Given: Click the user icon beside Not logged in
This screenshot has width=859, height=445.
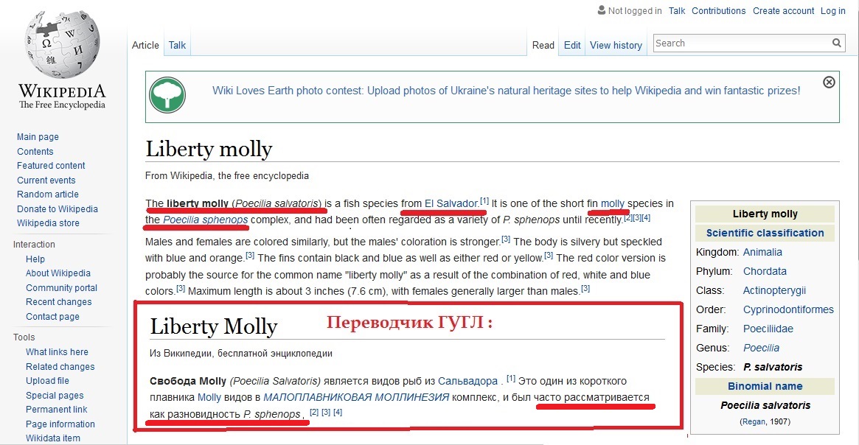Looking at the screenshot, I should 601,10.
